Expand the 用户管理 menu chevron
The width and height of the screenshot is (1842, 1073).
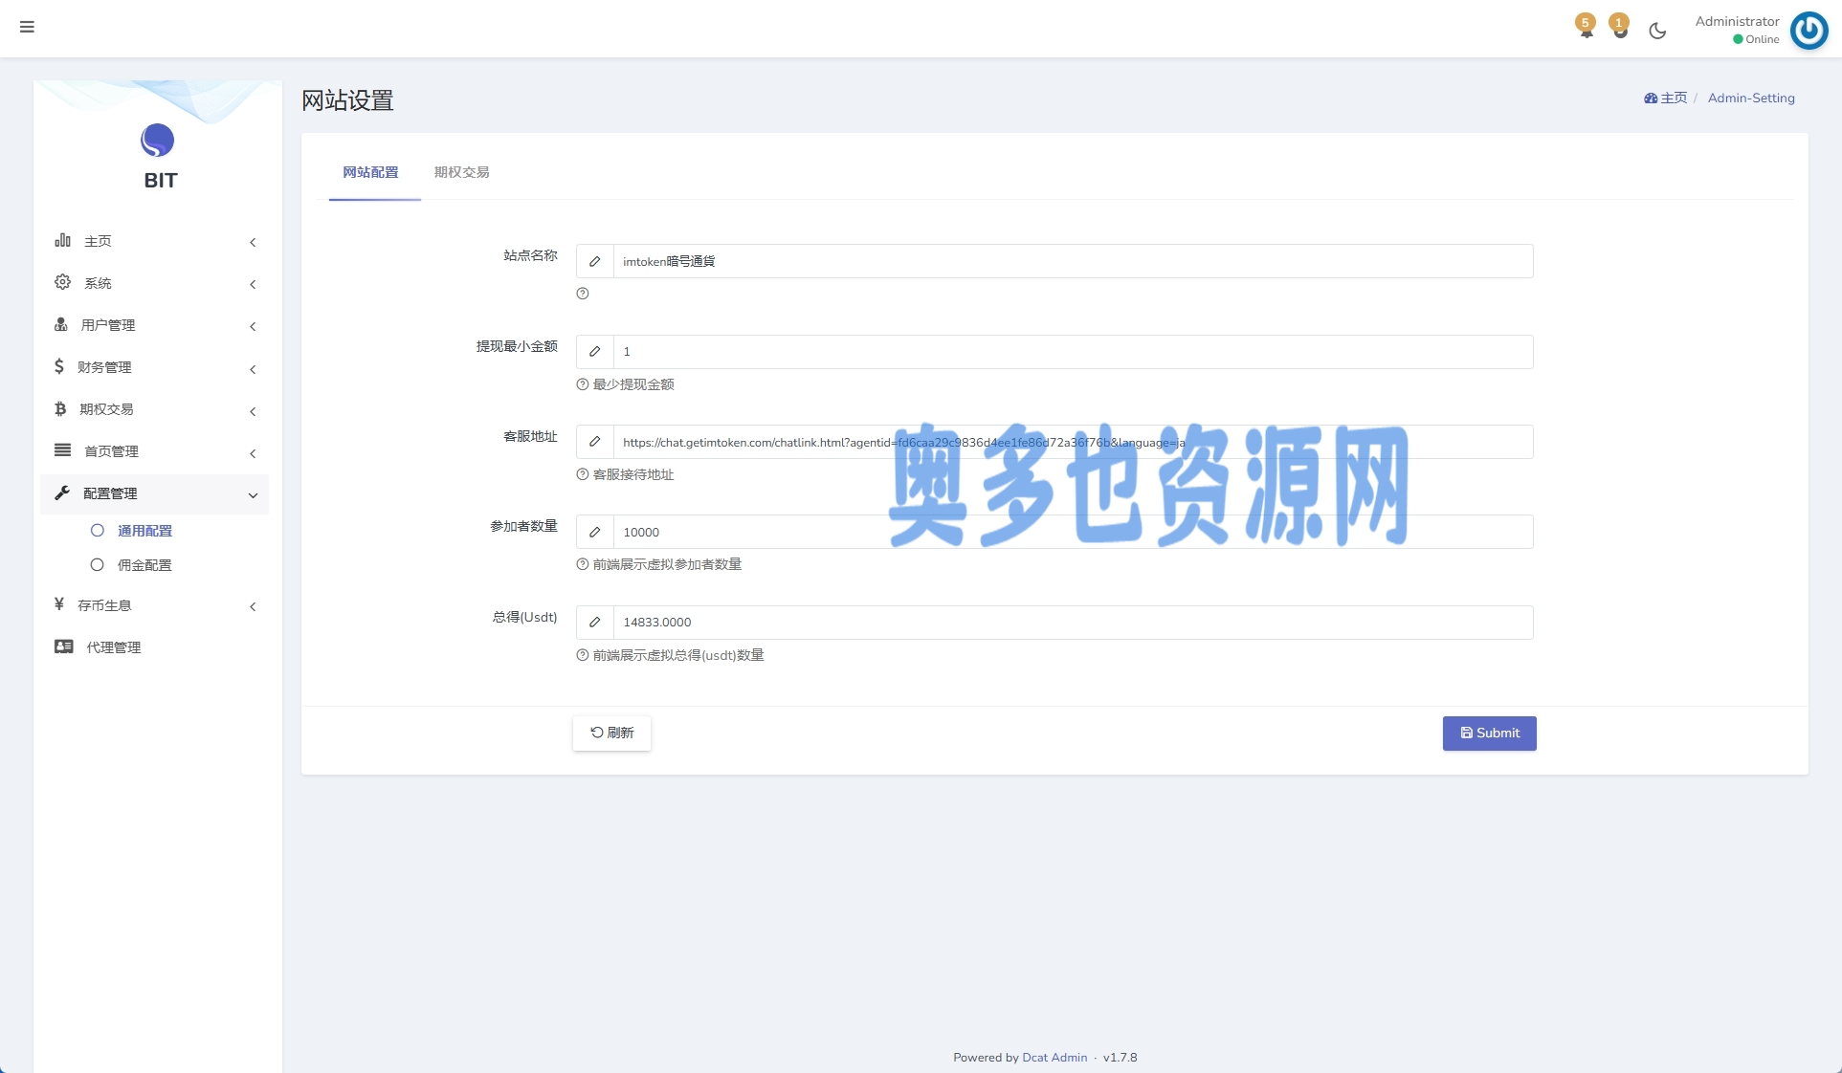point(253,326)
